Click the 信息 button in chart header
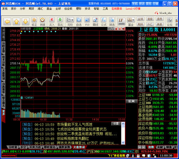This screenshot has height=159, width=179. coord(111,29)
